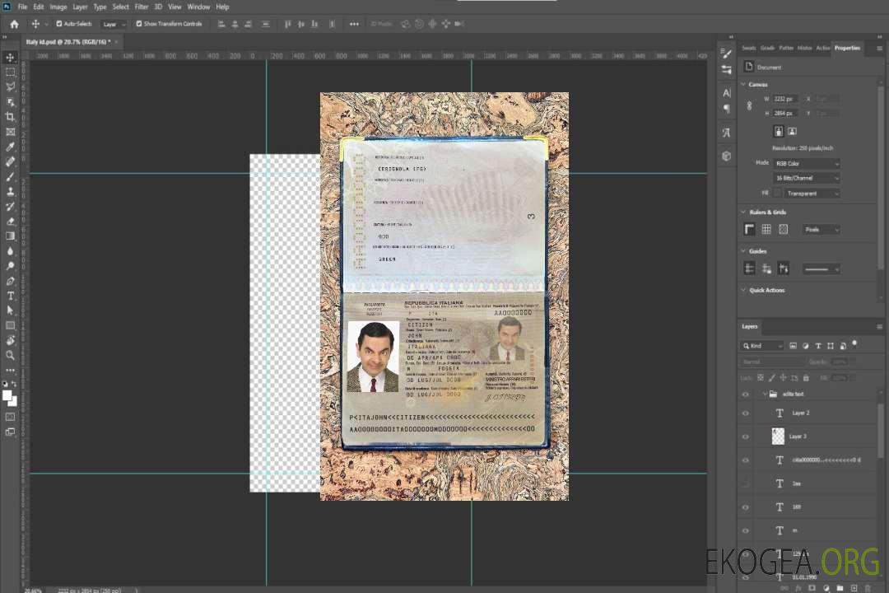889x593 pixels.
Task: Open the Window menu
Action: [x=198, y=7]
